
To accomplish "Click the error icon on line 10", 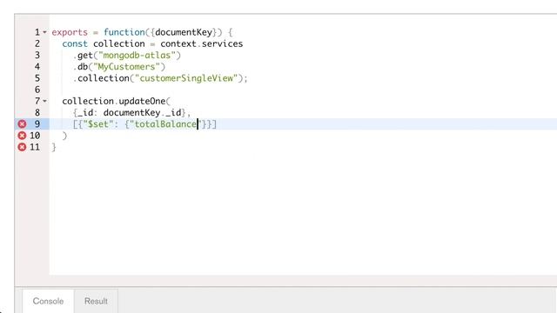I will pos(22,136).
